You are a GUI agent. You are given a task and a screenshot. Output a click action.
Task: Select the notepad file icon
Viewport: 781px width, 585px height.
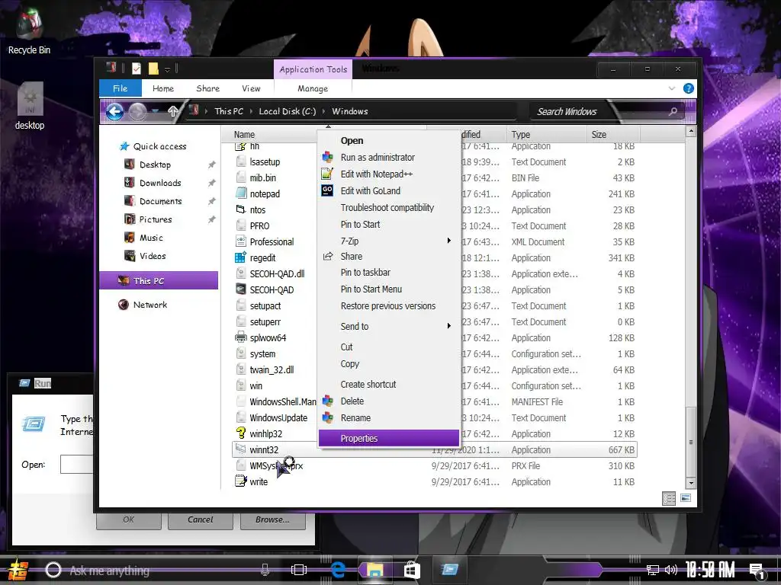point(240,193)
